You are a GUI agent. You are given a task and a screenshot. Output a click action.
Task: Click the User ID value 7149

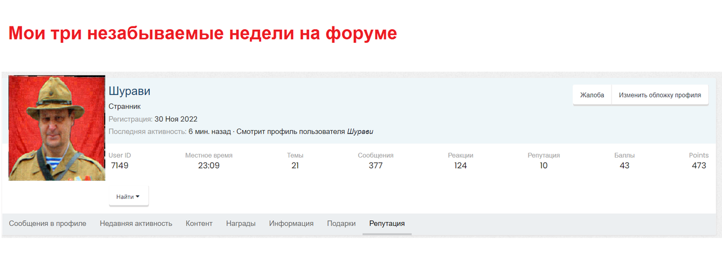click(x=120, y=166)
